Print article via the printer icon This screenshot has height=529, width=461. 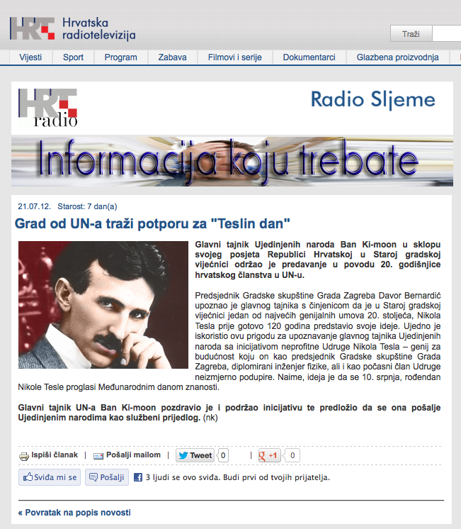tap(24, 456)
